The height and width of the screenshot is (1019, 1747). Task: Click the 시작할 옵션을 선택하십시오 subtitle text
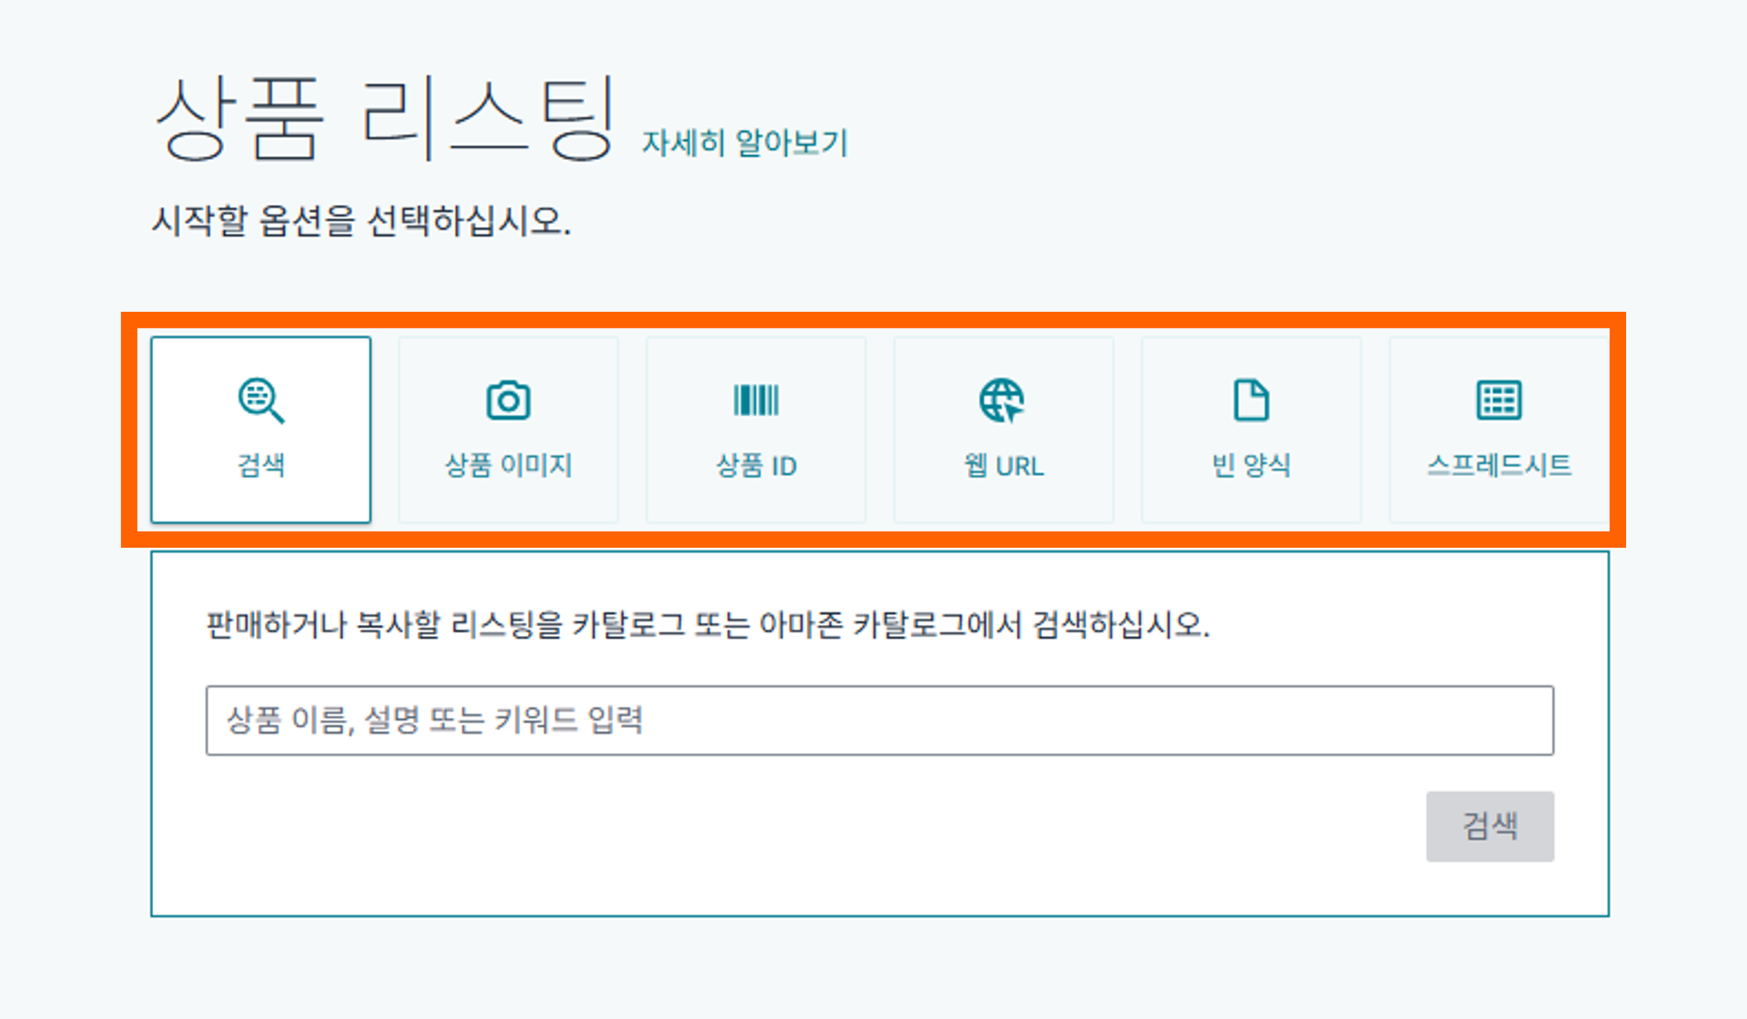360,221
